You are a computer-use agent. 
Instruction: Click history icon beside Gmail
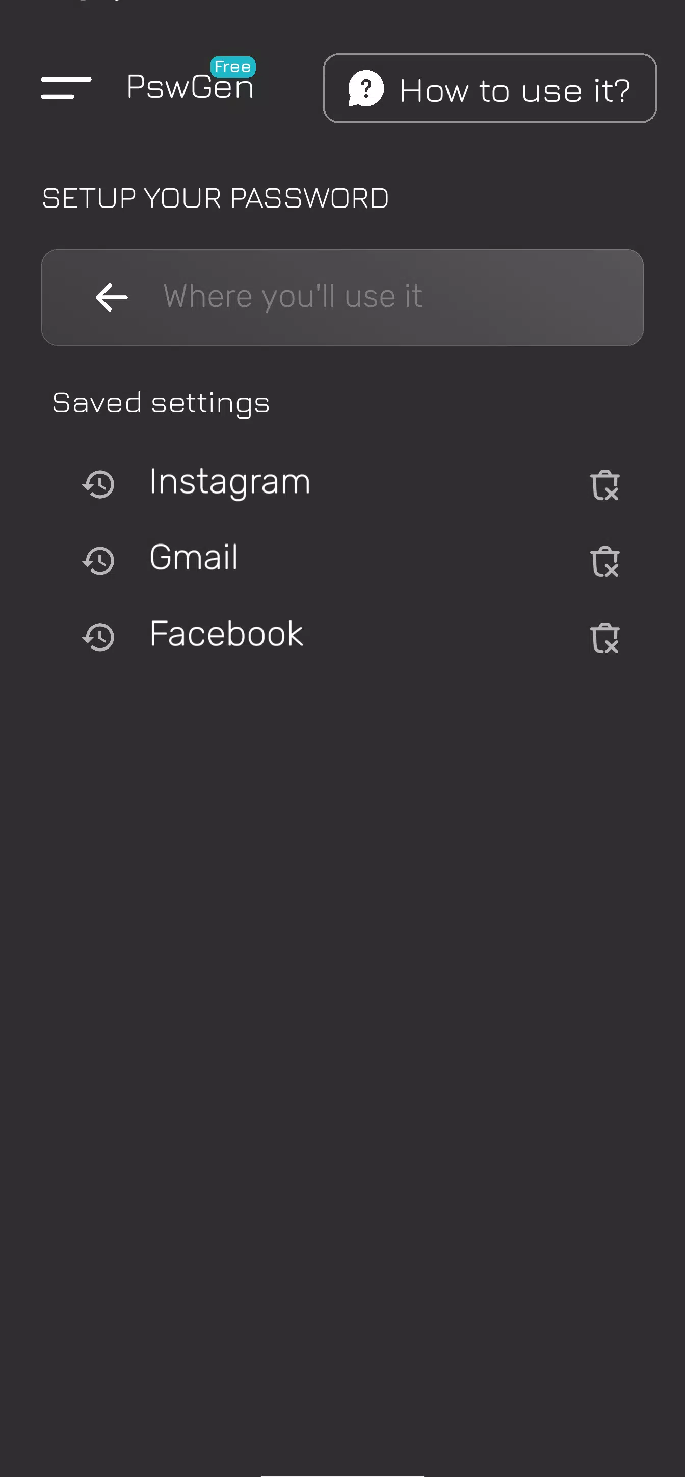pos(98,560)
